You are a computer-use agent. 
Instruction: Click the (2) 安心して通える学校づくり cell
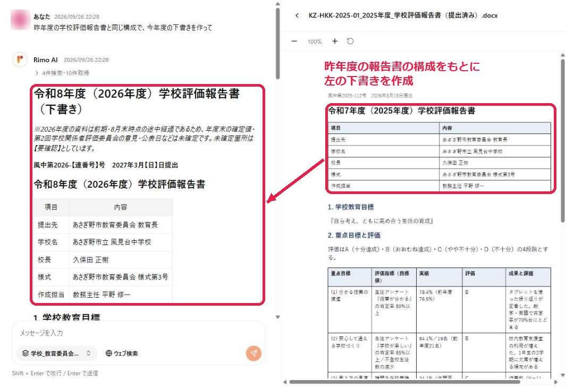350,352
